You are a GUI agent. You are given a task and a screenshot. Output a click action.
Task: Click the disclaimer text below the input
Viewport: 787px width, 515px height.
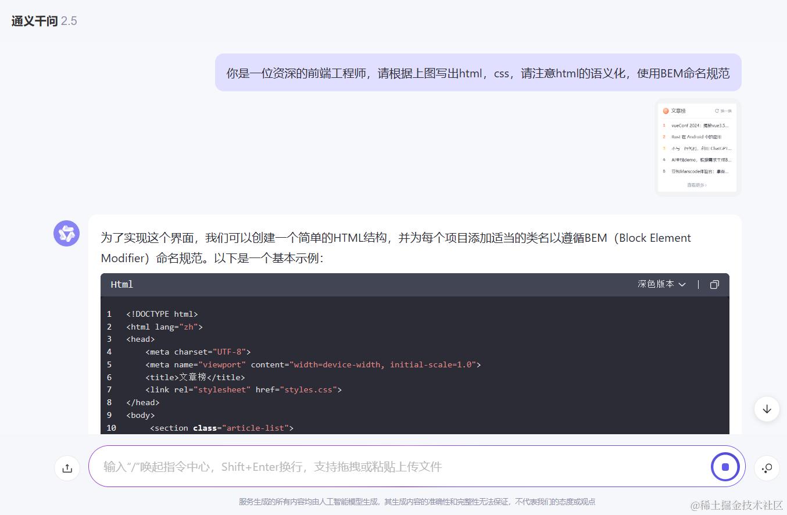pos(417,502)
